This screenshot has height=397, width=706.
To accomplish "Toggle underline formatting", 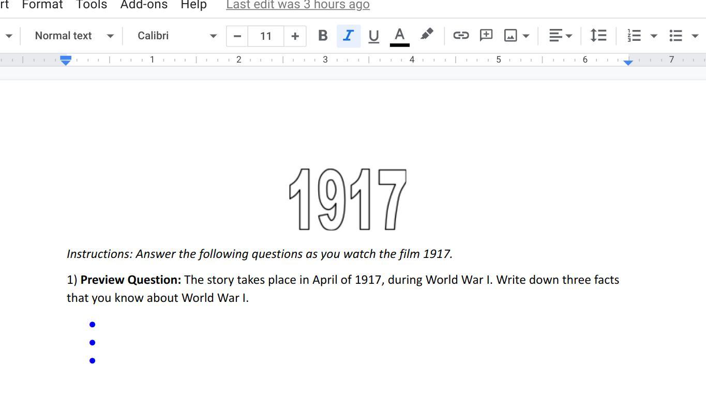I will pyautogui.click(x=373, y=36).
